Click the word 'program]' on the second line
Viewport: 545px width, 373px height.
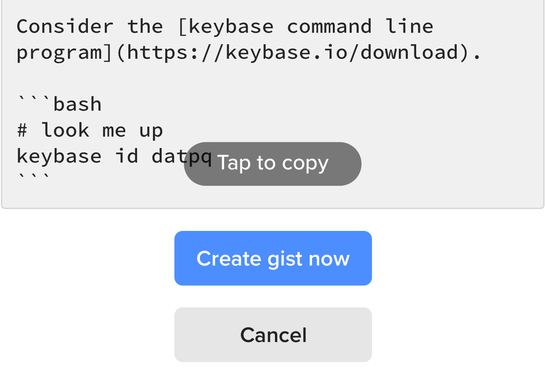[x=65, y=52]
